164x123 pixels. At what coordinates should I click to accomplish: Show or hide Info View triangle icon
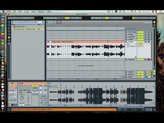[x=9, y=110]
